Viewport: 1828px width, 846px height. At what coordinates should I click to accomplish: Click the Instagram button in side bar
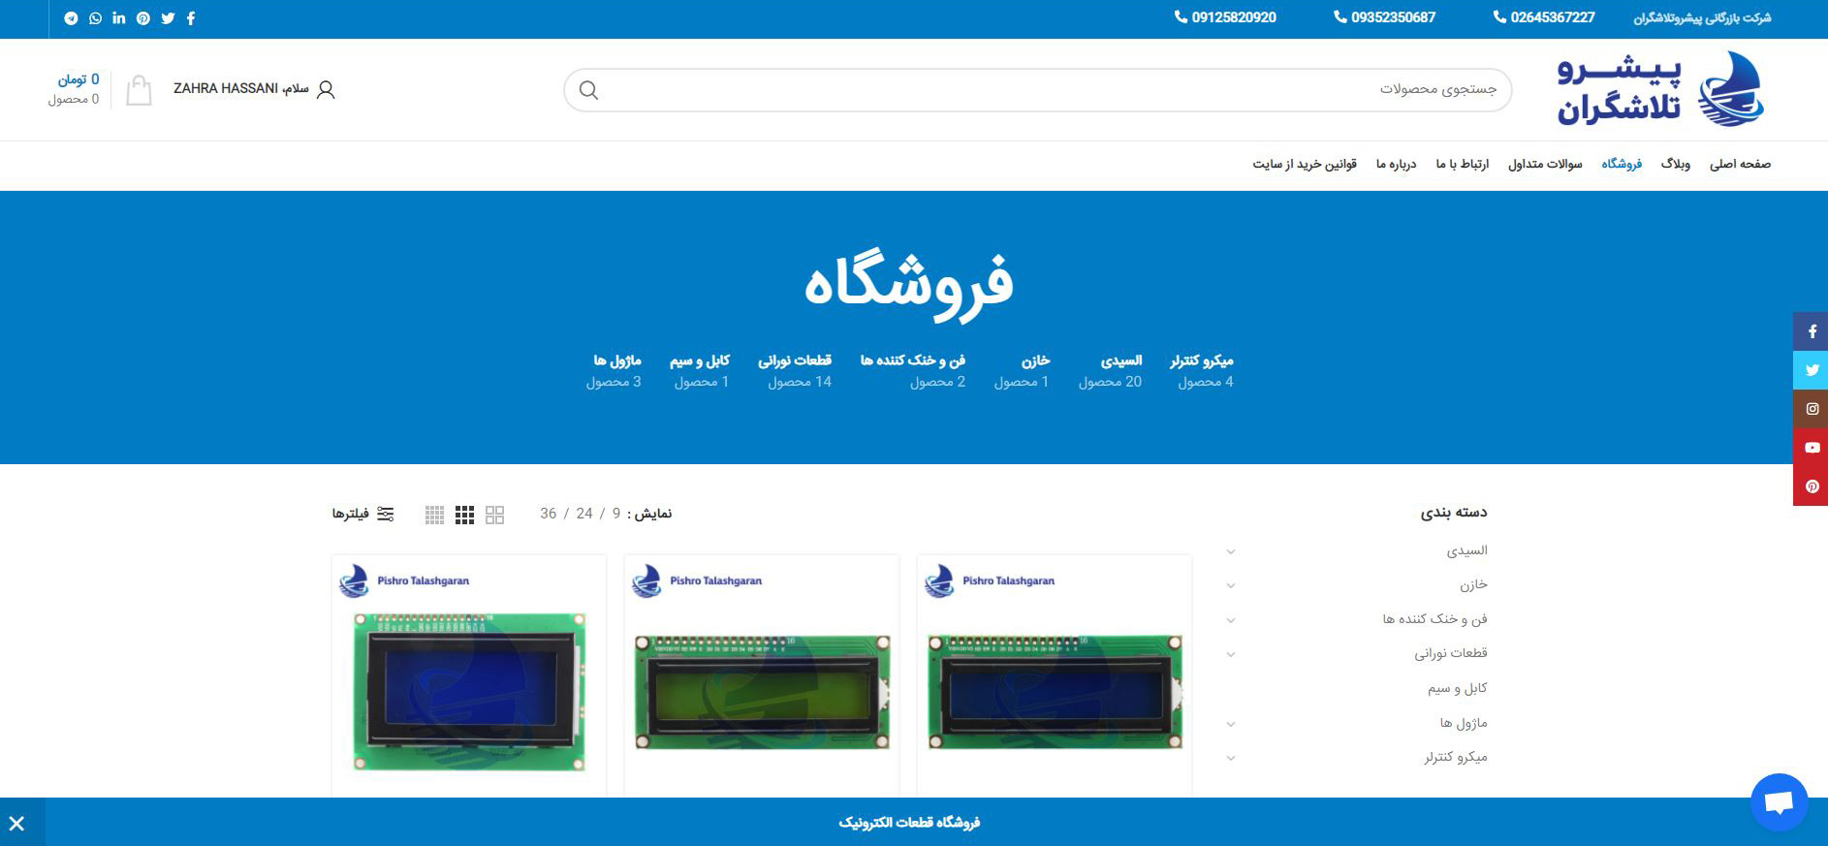pos(1812,409)
